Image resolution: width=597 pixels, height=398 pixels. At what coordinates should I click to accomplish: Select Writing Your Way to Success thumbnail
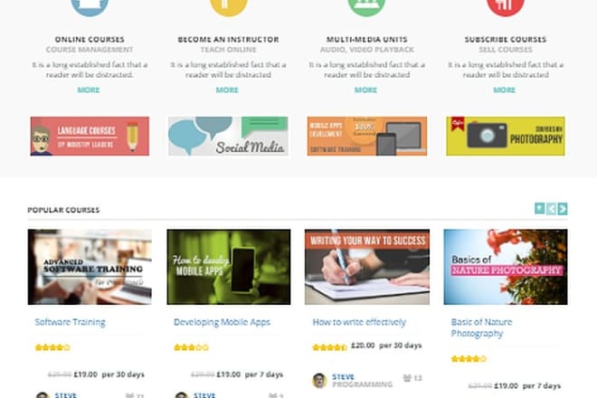[x=367, y=267]
